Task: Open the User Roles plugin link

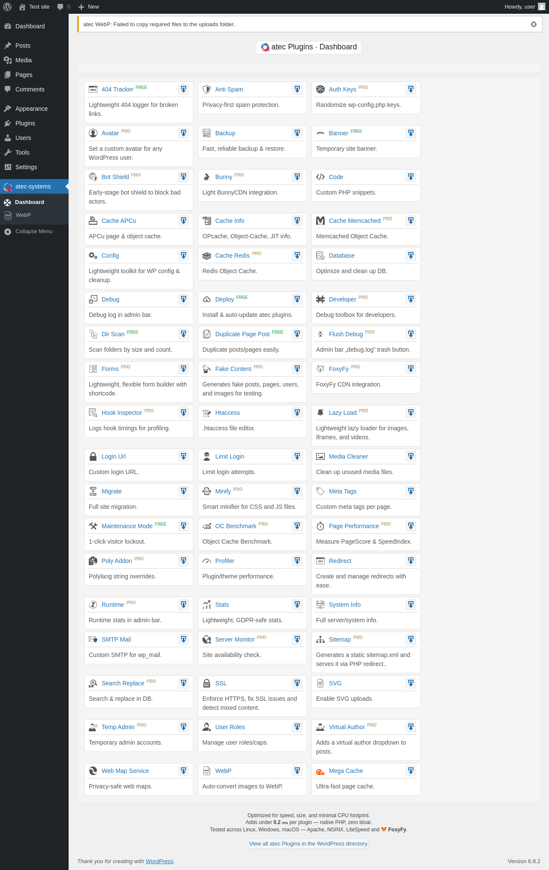Action: click(230, 727)
